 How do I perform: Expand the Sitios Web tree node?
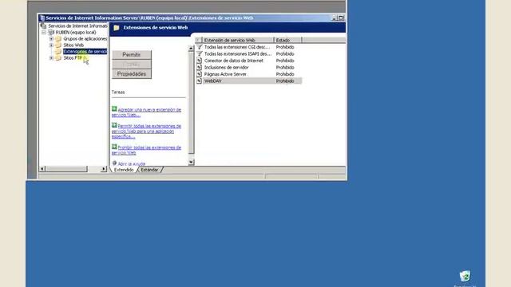tap(51, 45)
